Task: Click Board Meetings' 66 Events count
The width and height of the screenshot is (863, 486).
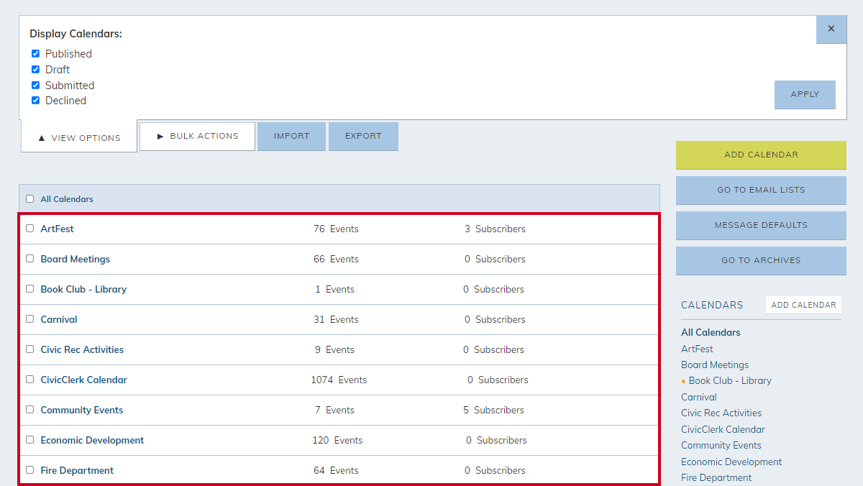Action: tap(336, 259)
